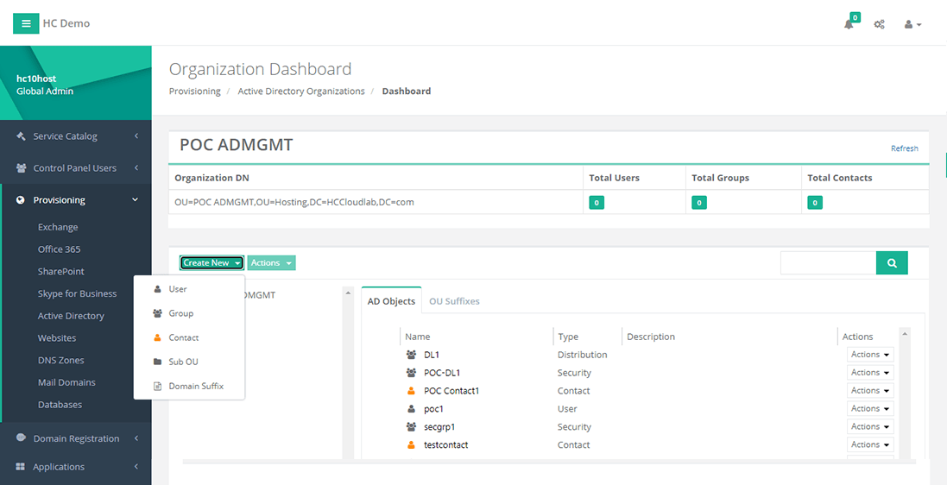947x485 pixels.
Task: Click the search magnifier button
Action: 892,262
